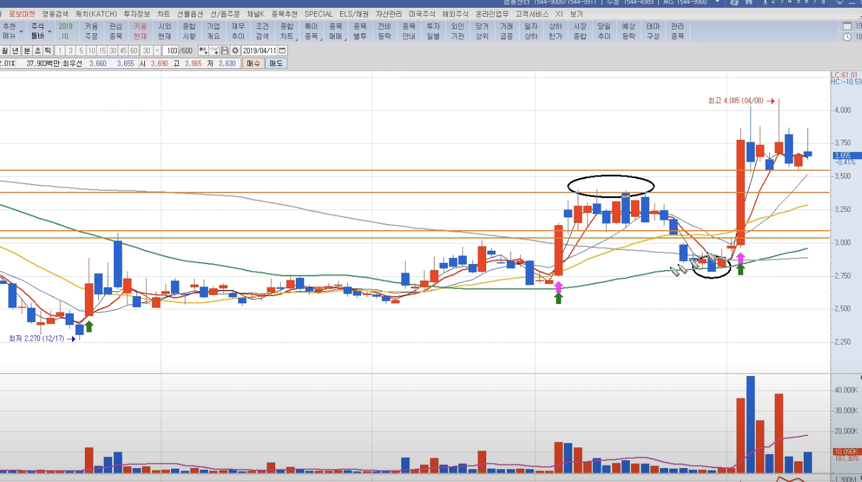This screenshot has width=862, height=482.
Task: Expand the 특이종목 toolbar dropdown
Action: point(311,31)
